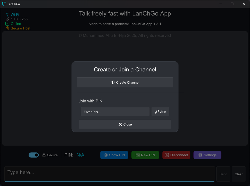Click the shield icon on Create Channel
250x186 pixels.
(113, 82)
